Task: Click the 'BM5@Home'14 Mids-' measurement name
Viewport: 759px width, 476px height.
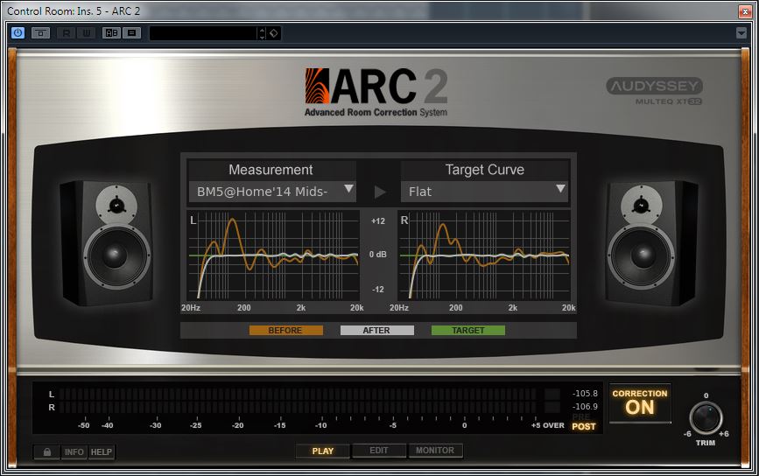Action: (262, 192)
